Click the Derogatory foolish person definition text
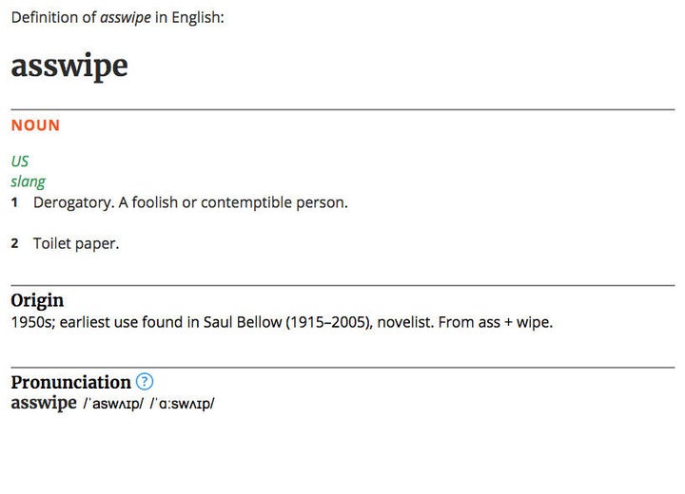Image resolution: width=685 pixels, height=494 pixels. pyautogui.click(x=190, y=202)
